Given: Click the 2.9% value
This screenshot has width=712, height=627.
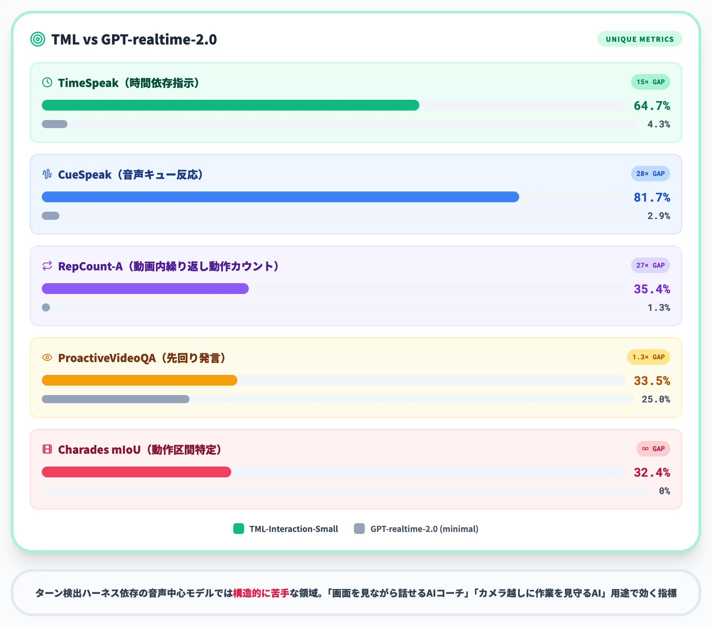Looking at the screenshot, I should pos(658,216).
